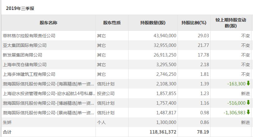Screen dimensions: 253x137
Task: Click the percentage value 17.78
Action: click(x=203, y=55)
